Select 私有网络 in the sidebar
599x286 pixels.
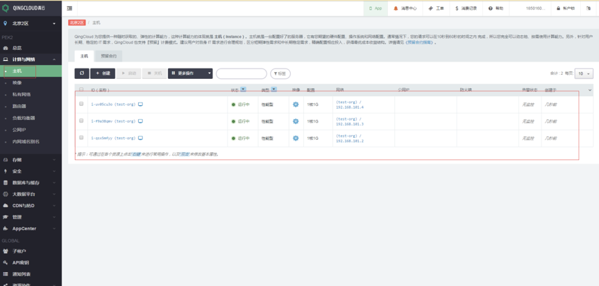pyautogui.click(x=22, y=94)
